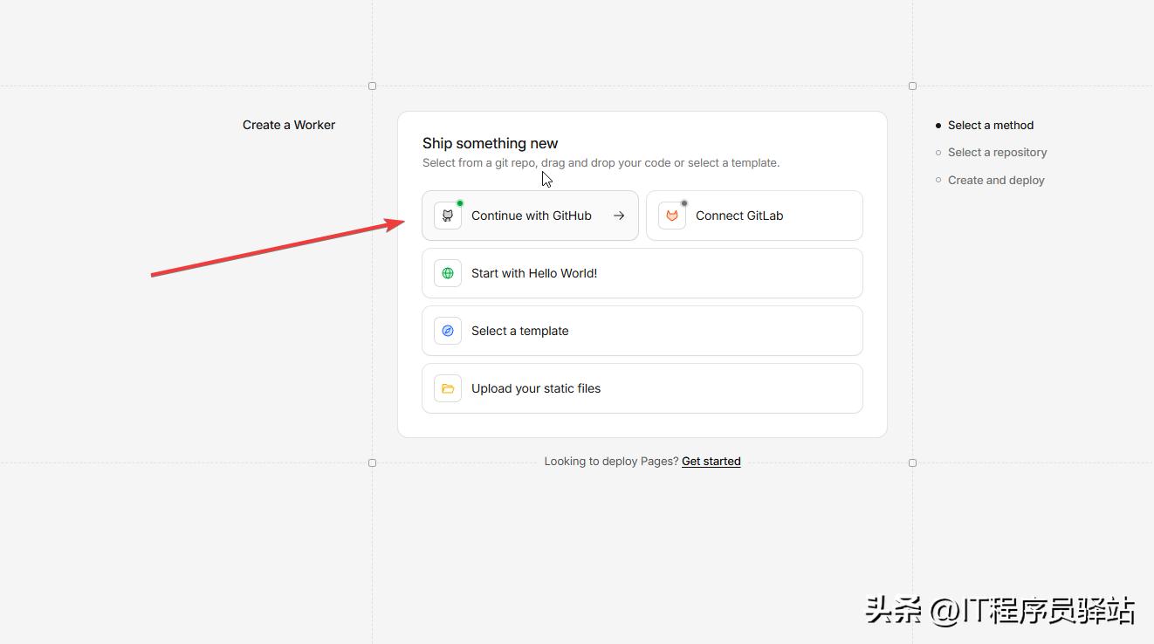Click the arrow on Continue with GitHub

click(x=619, y=216)
